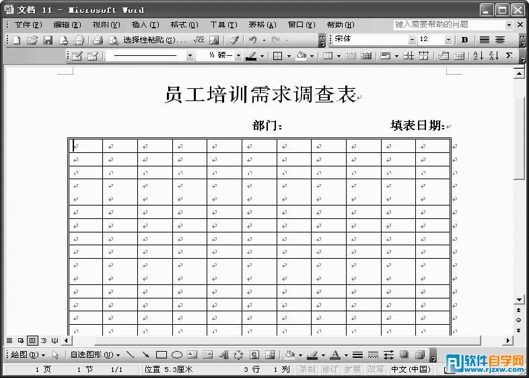Insert a Text Box from Drawing toolbar
Screen dimensions: 529x378
click(192, 354)
